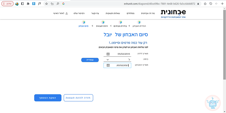Click the red update menu button
Viewport: 226px width, 113px height.
click(7, 4)
